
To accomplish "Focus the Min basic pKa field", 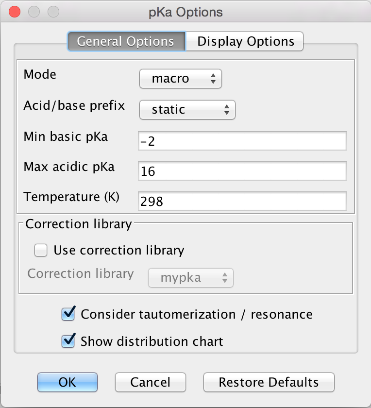I will click(242, 141).
